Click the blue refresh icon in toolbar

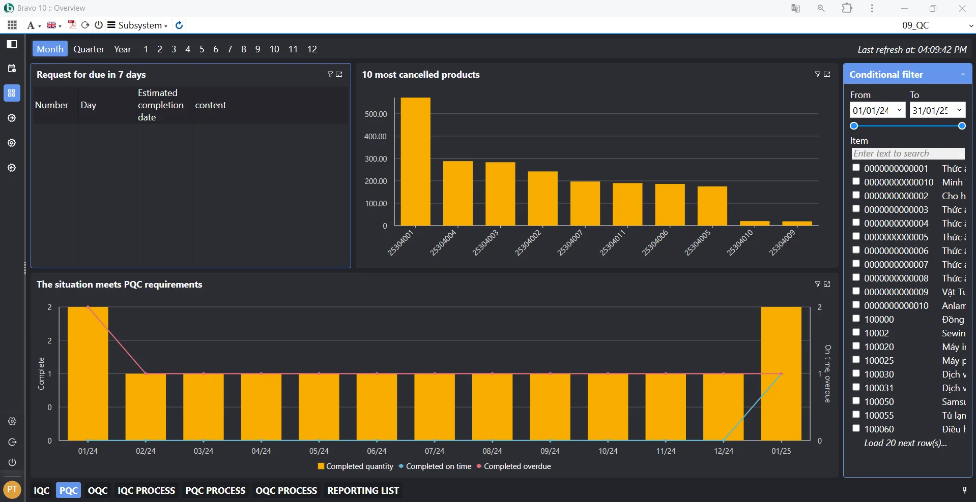click(179, 25)
